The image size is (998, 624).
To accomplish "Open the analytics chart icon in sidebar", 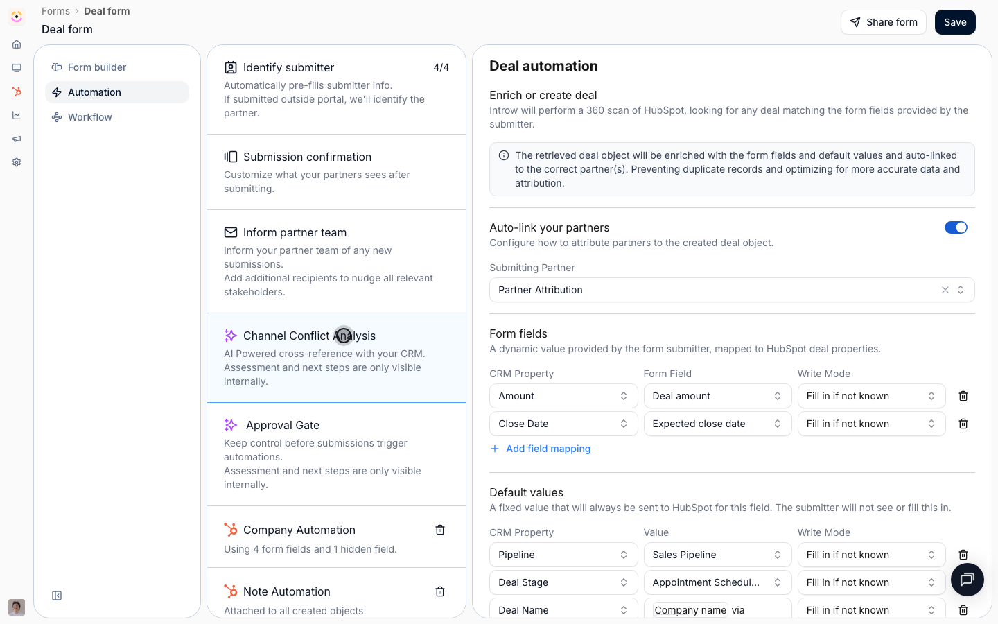I will [x=17, y=115].
